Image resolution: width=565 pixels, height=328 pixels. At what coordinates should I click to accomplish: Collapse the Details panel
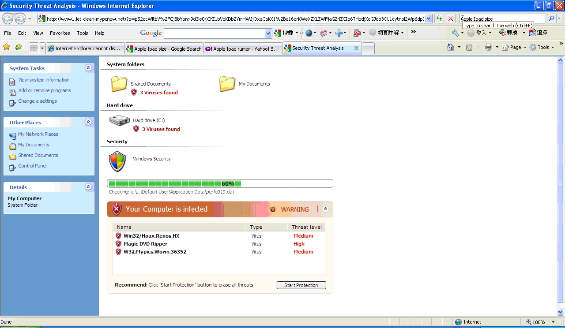point(88,187)
